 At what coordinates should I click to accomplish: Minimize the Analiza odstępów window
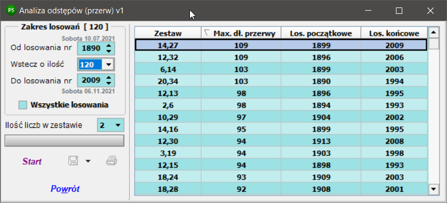point(368,11)
